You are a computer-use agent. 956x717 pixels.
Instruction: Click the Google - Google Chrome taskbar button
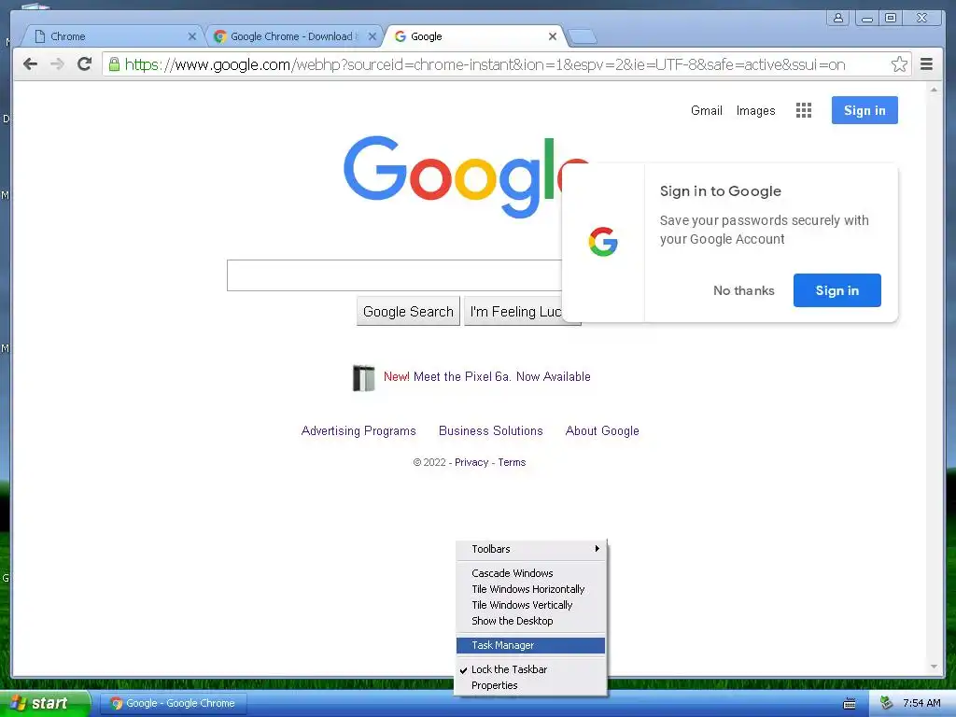173,704
